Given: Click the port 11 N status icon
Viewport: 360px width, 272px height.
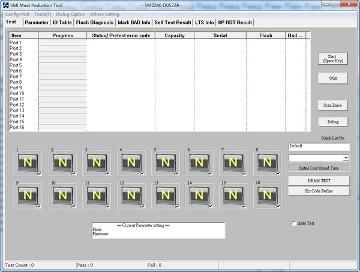Looking at the screenshot, I should [97, 195].
